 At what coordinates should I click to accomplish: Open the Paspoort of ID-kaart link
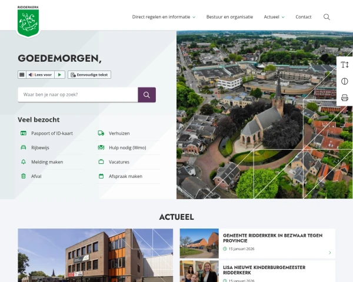(x=52, y=133)
